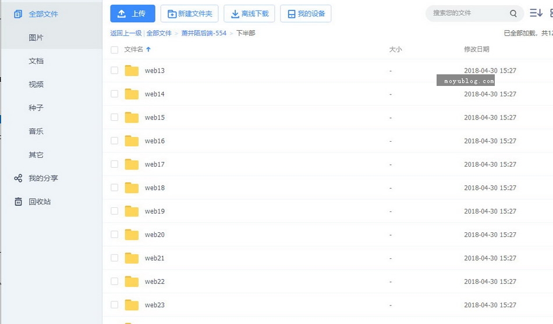The height and width of the screenshot is (324, 553).
Task: Open the sort order icon
Action: (536, 13)
